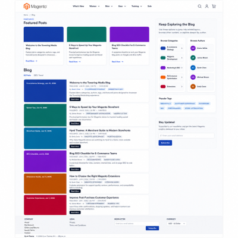
Task: Click the What's New menu item
Action: 79,6
